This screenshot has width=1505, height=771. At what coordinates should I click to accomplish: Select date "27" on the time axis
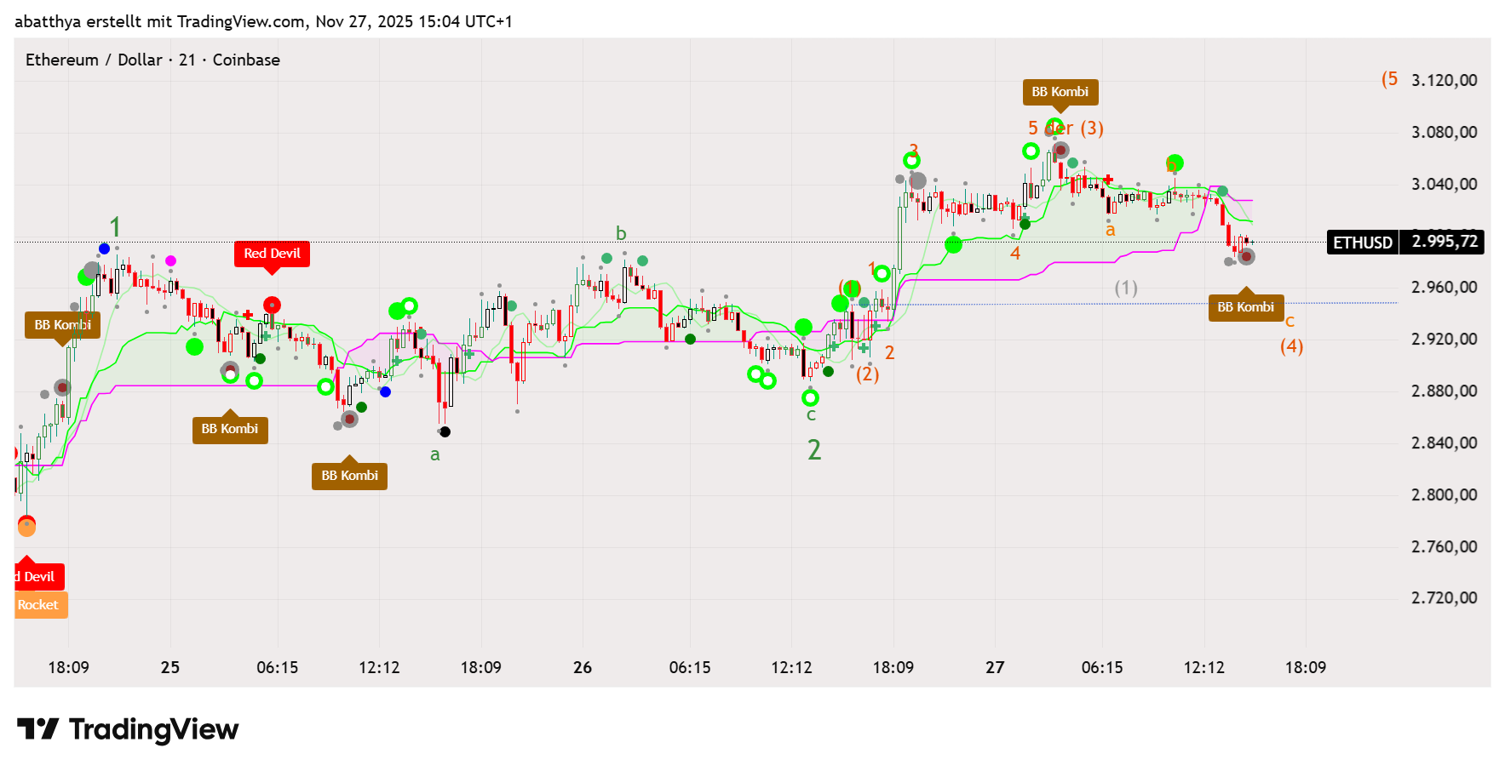click(x=995, y=667)
